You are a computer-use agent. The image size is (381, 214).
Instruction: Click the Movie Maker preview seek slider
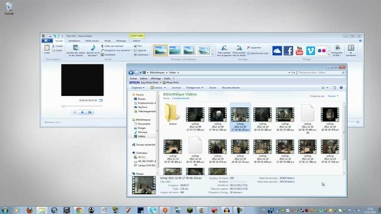click(82, 106)
